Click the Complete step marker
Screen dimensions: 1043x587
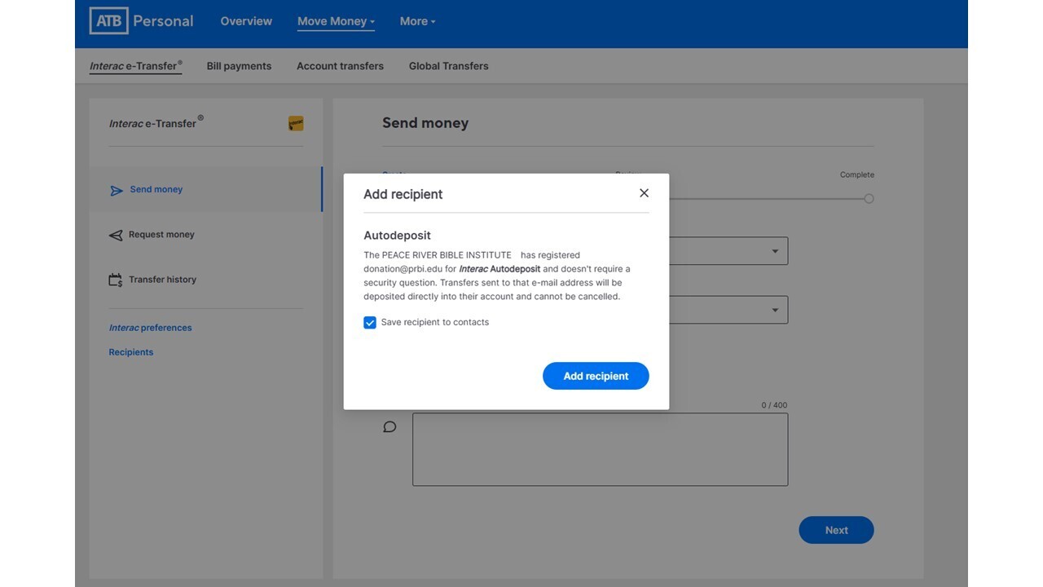[869, 199]
